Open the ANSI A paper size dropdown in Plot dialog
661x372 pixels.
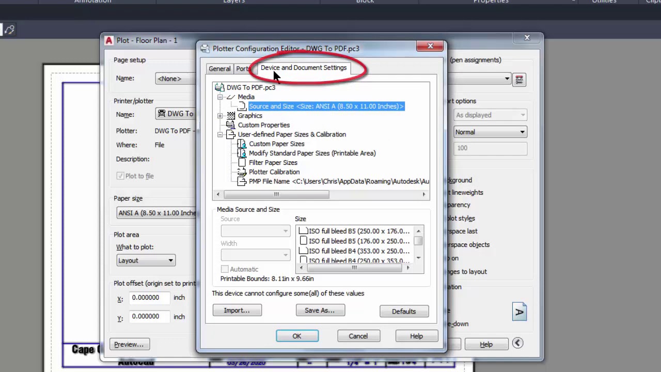(156, 213)
